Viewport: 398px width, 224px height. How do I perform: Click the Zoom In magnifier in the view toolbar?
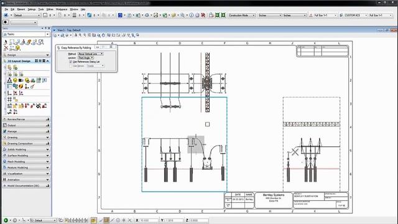tap(80, 35)
